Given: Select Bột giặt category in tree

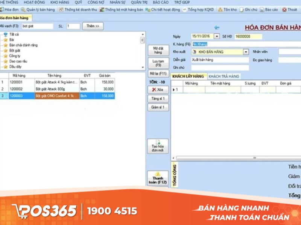Looking at the screenshot, I should click(15, 50).
